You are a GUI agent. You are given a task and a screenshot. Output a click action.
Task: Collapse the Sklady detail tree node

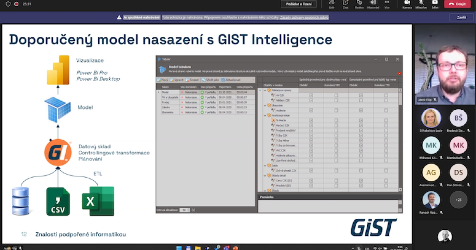click(265, 175)
